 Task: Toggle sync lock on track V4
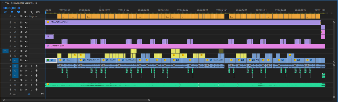(21, 46)
